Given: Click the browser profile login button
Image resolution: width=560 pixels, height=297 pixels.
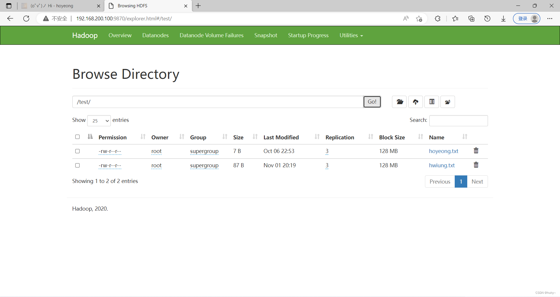Looking at the screenshot, I should pyautogui.click(x=527, y=19).
